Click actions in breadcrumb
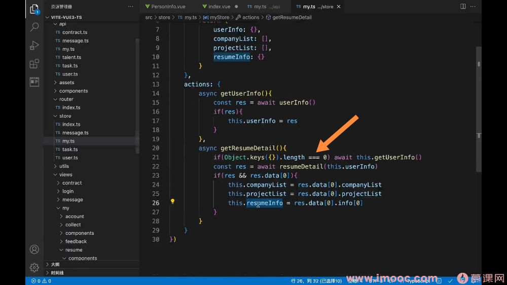507x285 pixels. (x=248, y=17)
